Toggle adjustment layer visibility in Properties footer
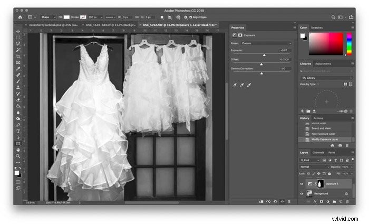The height and width of the screenshot is (224, 369). click(x=282, y=202)
